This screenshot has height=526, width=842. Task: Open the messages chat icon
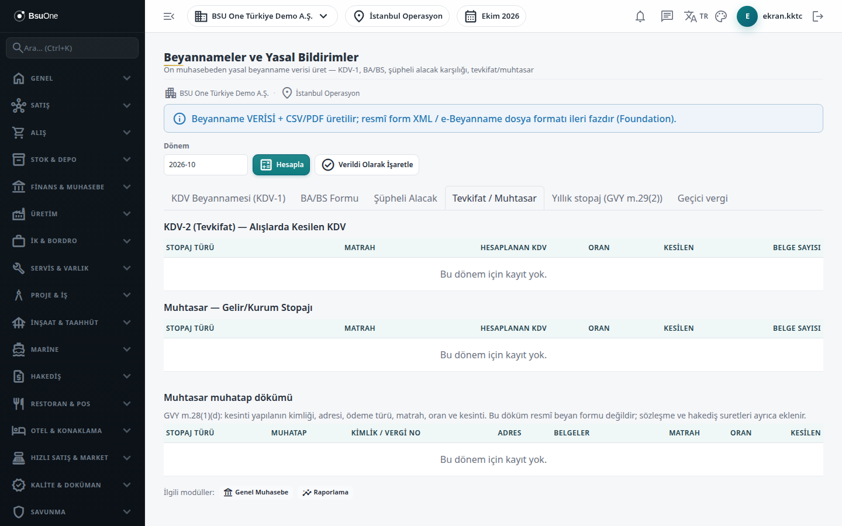(667, 16)
